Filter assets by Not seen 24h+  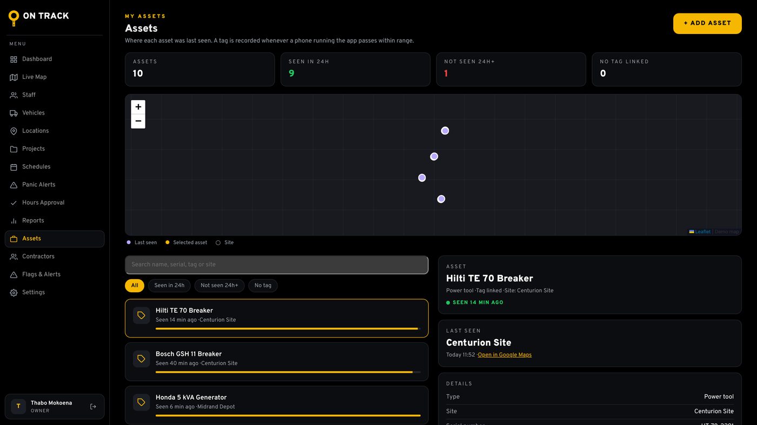220,286
